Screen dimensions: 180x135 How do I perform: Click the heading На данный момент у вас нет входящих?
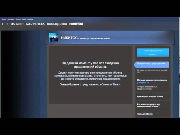pyautogui.click(x=91, y=65)
